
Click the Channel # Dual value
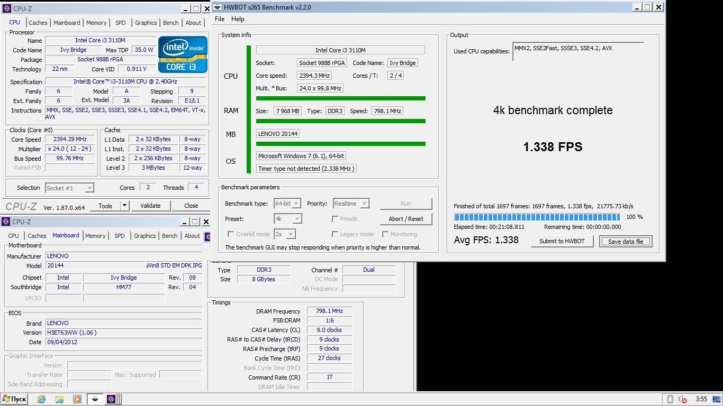click(x=369, y=270)
